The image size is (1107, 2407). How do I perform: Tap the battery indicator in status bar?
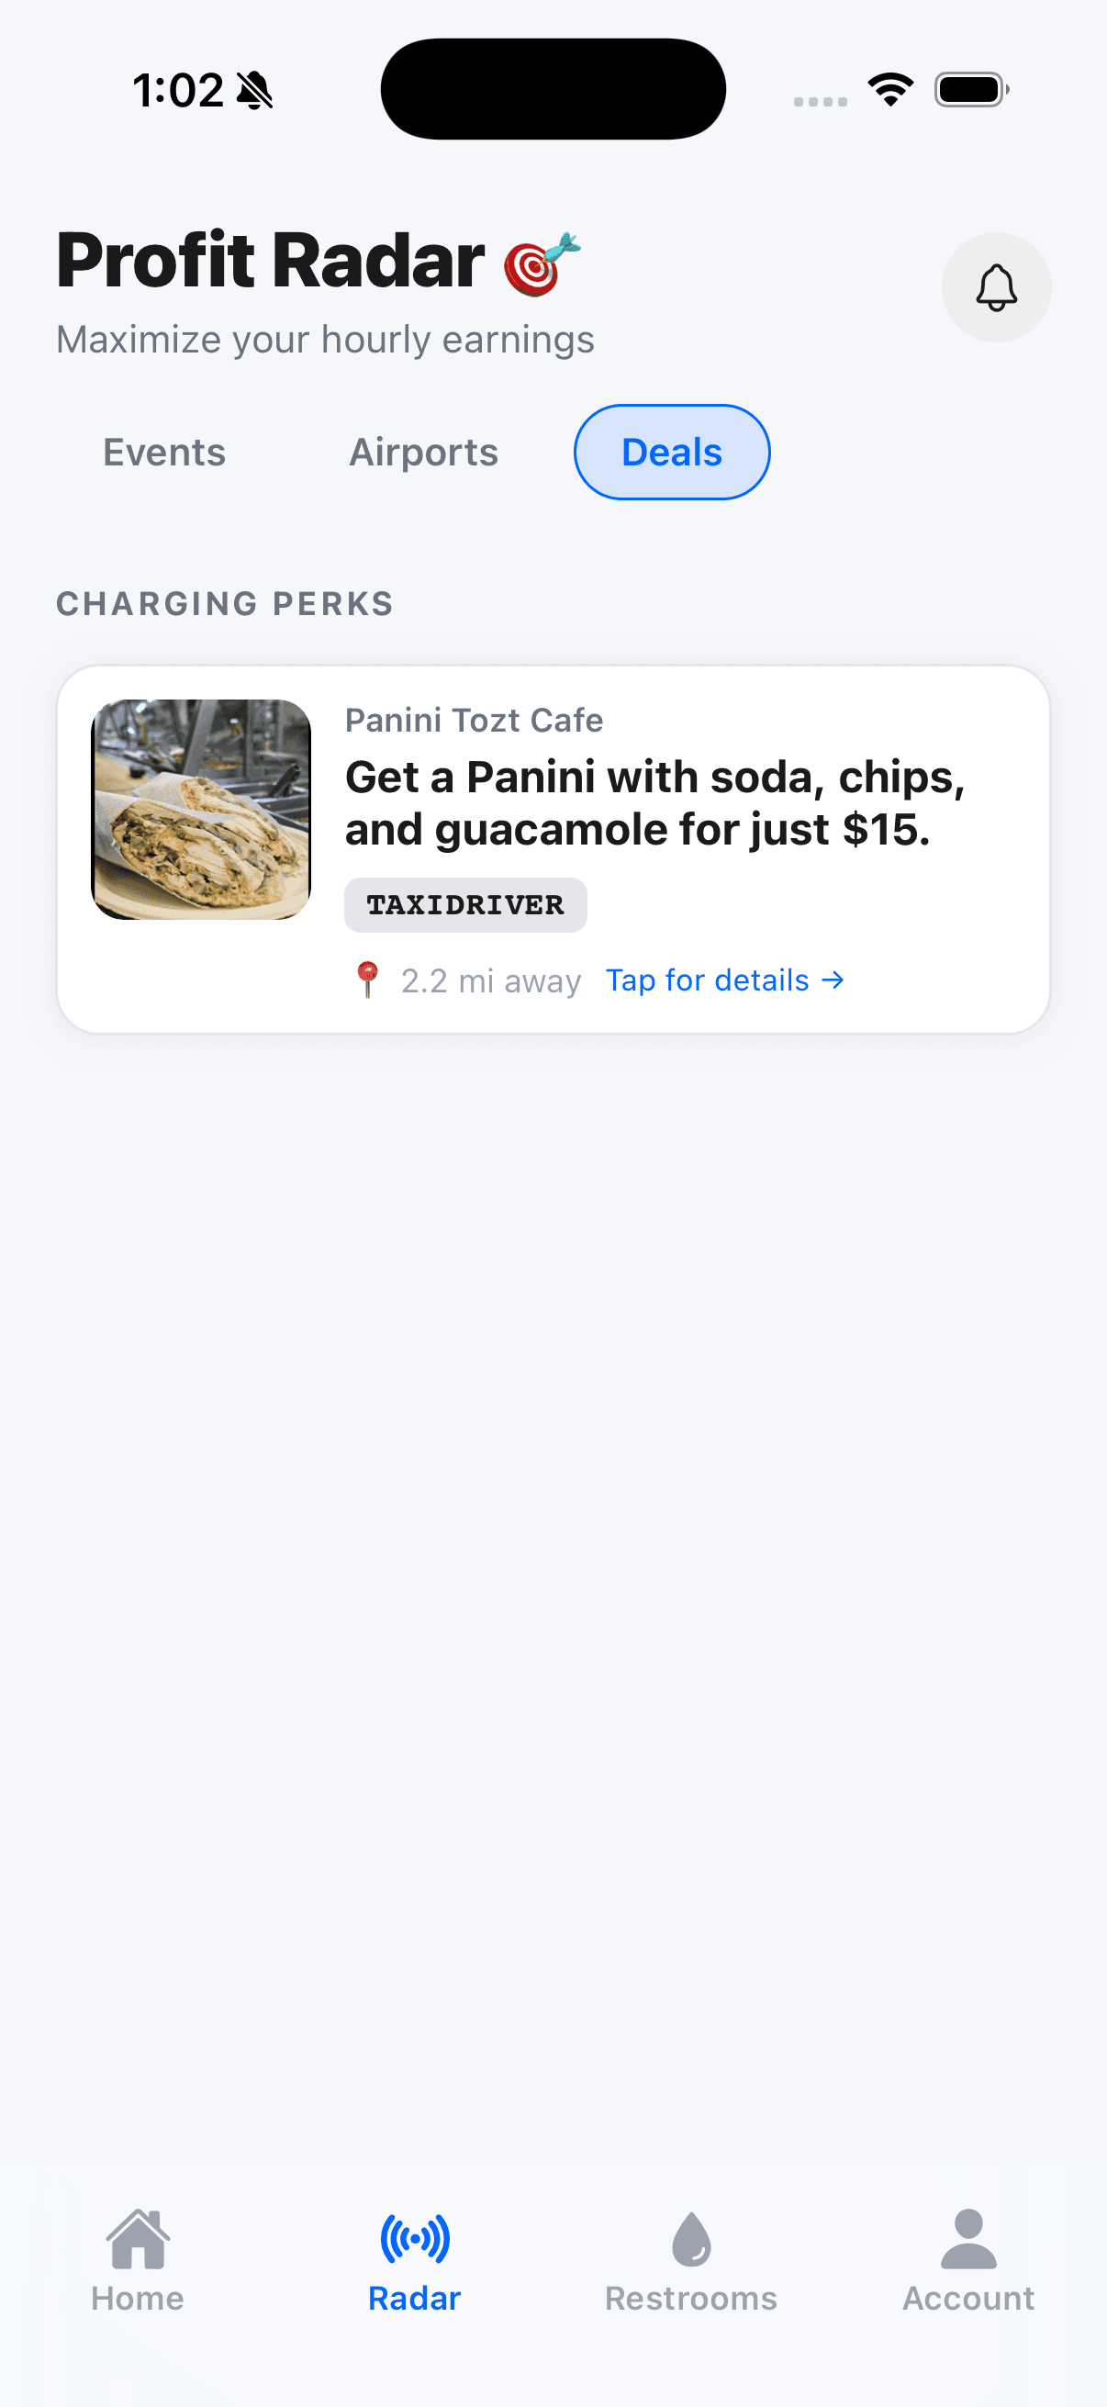[x=970, y=90]
